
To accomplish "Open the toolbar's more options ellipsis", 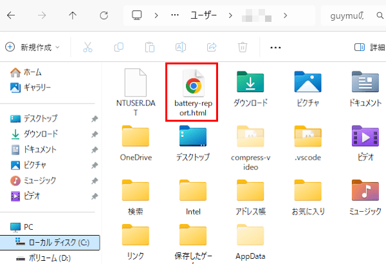I will point(275,48).
